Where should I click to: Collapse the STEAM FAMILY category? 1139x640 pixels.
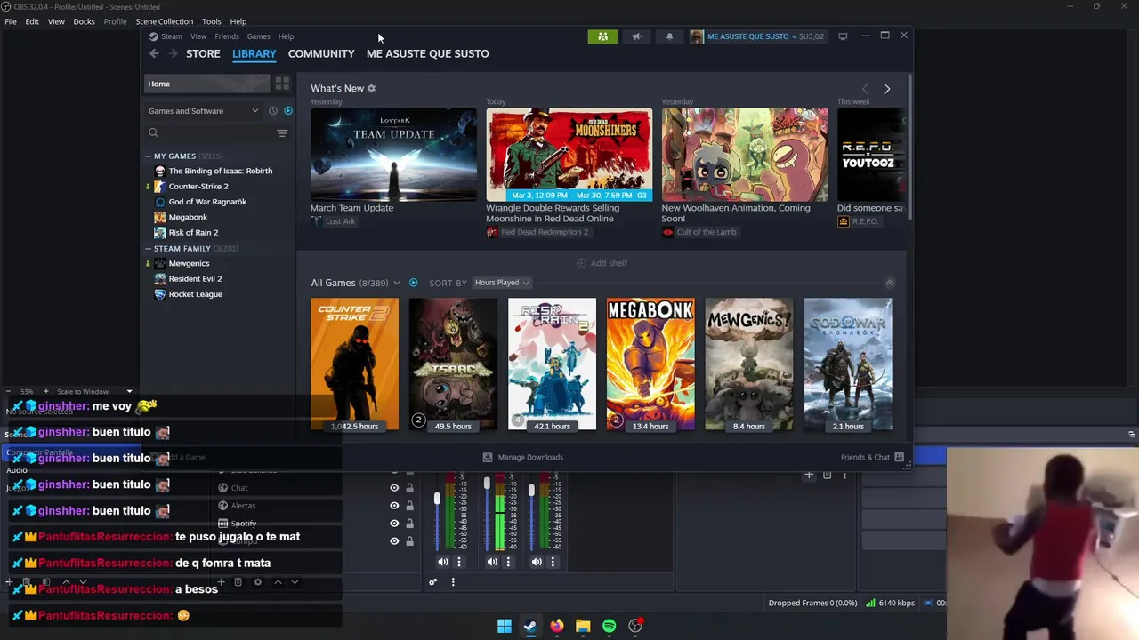[148, 249]
